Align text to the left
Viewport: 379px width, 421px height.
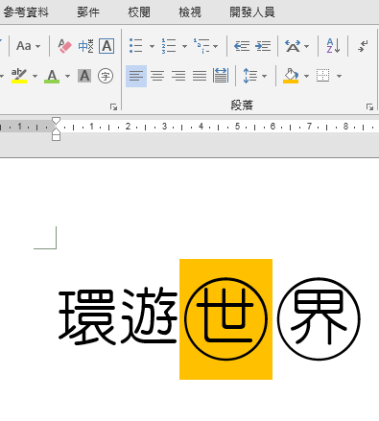[136, 76]
